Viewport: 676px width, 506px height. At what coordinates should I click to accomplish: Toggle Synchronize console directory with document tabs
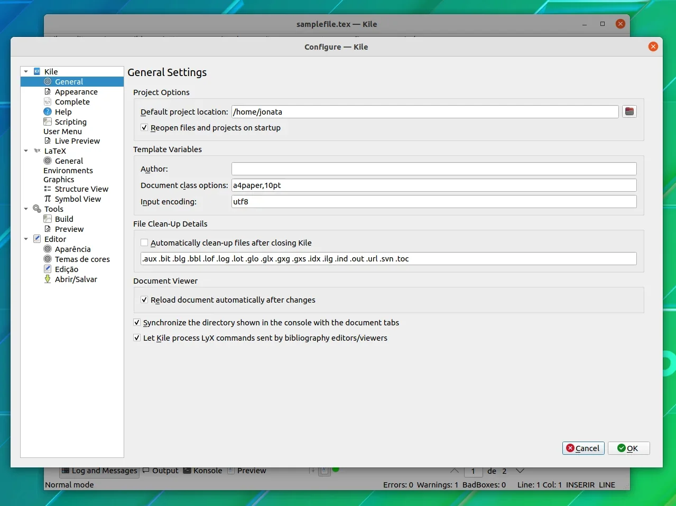click(137, 323)
